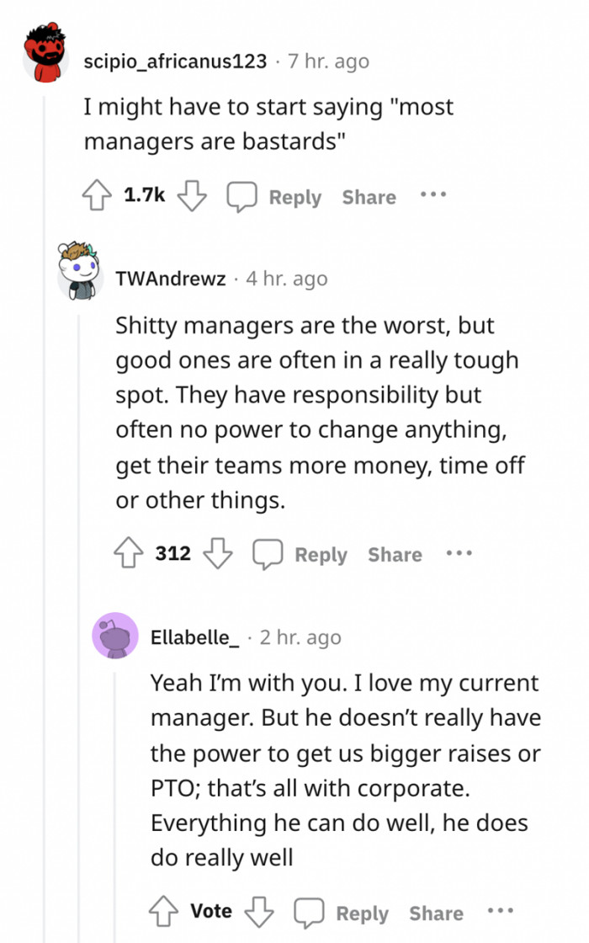Image resolution: width=589 pixels, height=943 pixels.
Task: Upvote Ellabelle_'s comment
Action: [164, 910]
